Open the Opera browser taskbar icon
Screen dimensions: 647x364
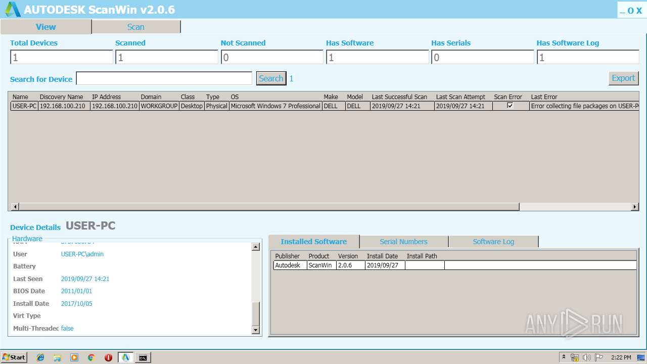coord(108,357)
